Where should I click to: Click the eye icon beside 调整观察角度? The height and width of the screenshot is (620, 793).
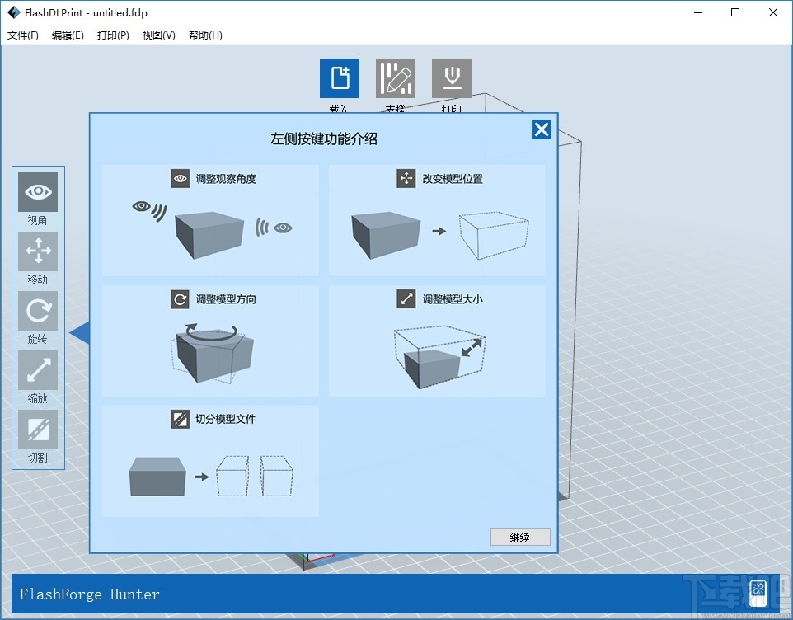pyautogui.click(x=181, y=178)
